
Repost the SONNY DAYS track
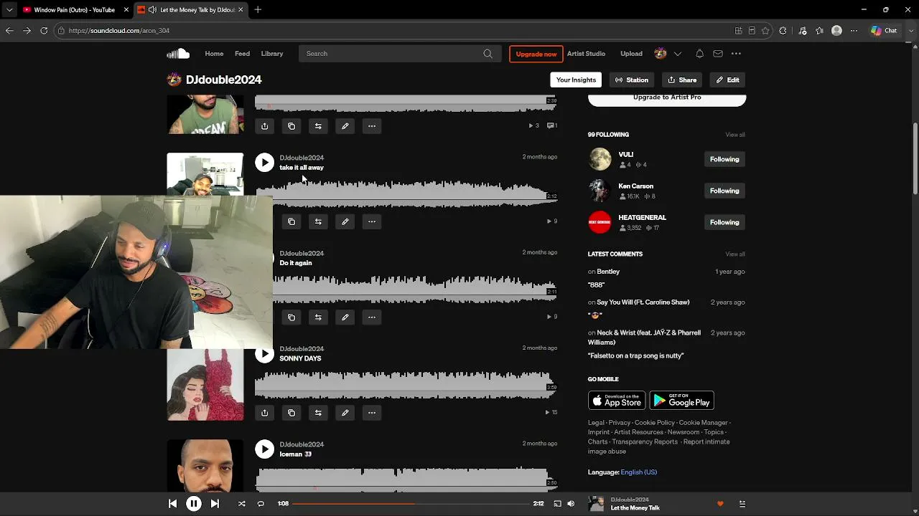[x=318, y=413]
